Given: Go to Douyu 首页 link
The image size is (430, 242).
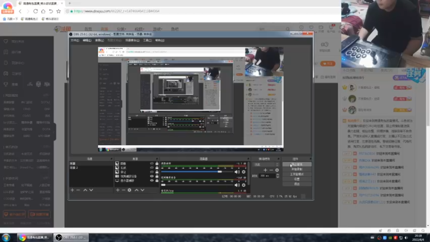Looking at the screenshot, I should (x=88, y=29).
